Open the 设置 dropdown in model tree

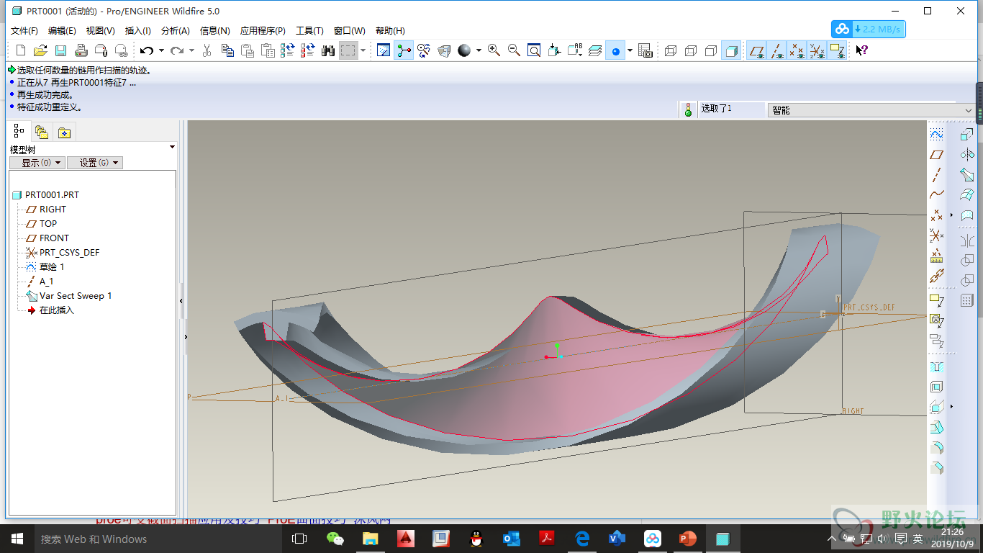click(95, 163)
